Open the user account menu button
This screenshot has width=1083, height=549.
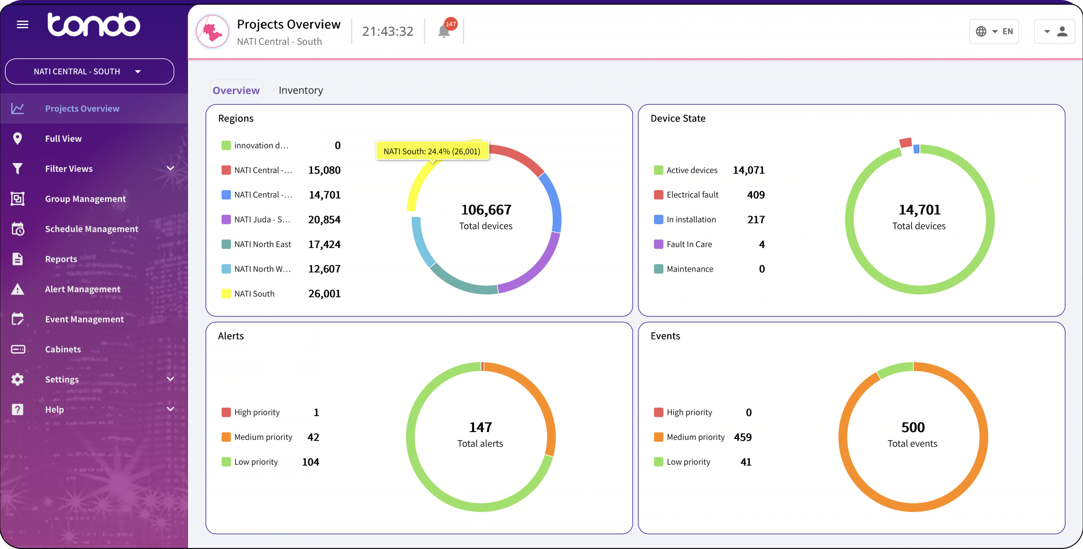pyautogui.click(x=1054, y=32)
